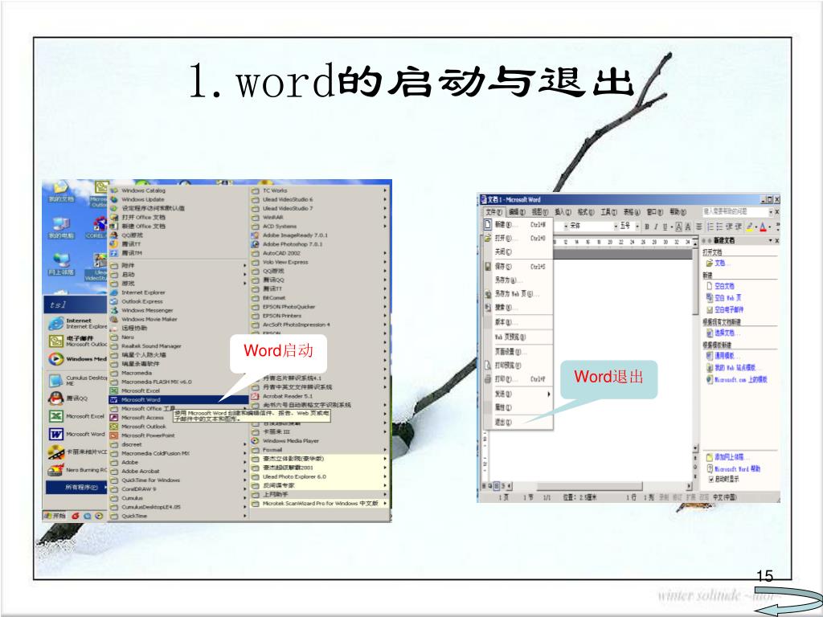Click the character border A icon
The height and width of the screenshot is (617, 823).
pos(678,227)
